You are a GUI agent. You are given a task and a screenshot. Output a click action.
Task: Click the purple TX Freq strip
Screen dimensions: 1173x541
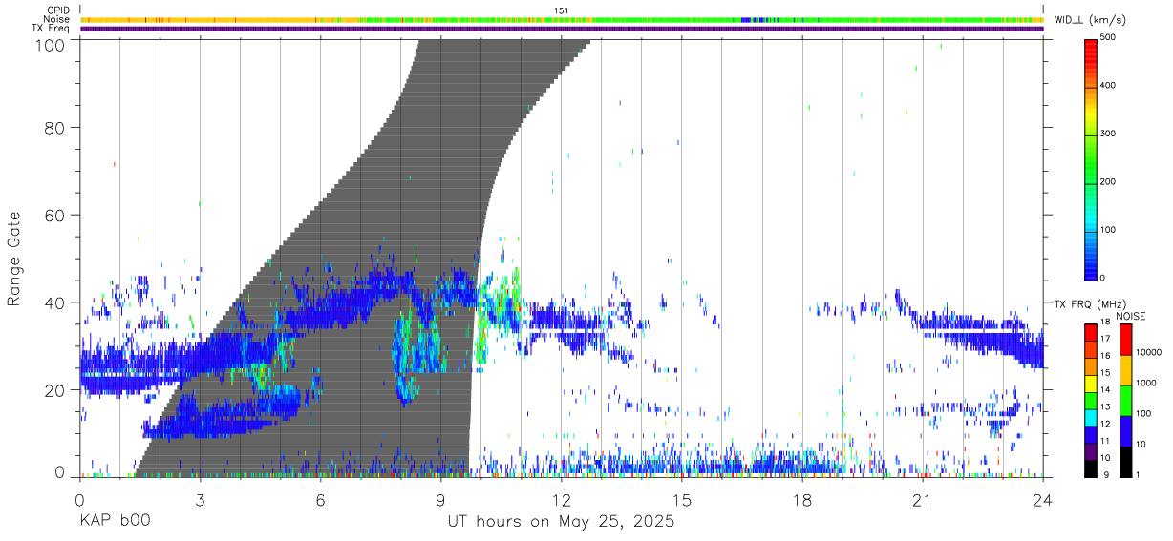point(562,29)
